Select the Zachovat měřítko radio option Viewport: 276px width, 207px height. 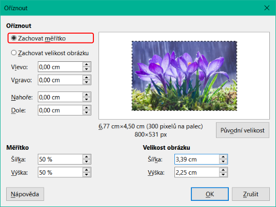pyautogui.click(x=38, y=38)
